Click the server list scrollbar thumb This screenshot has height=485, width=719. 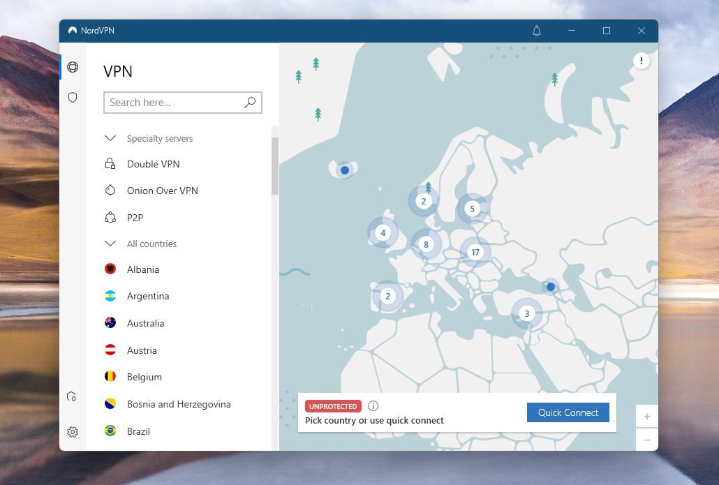274,166
